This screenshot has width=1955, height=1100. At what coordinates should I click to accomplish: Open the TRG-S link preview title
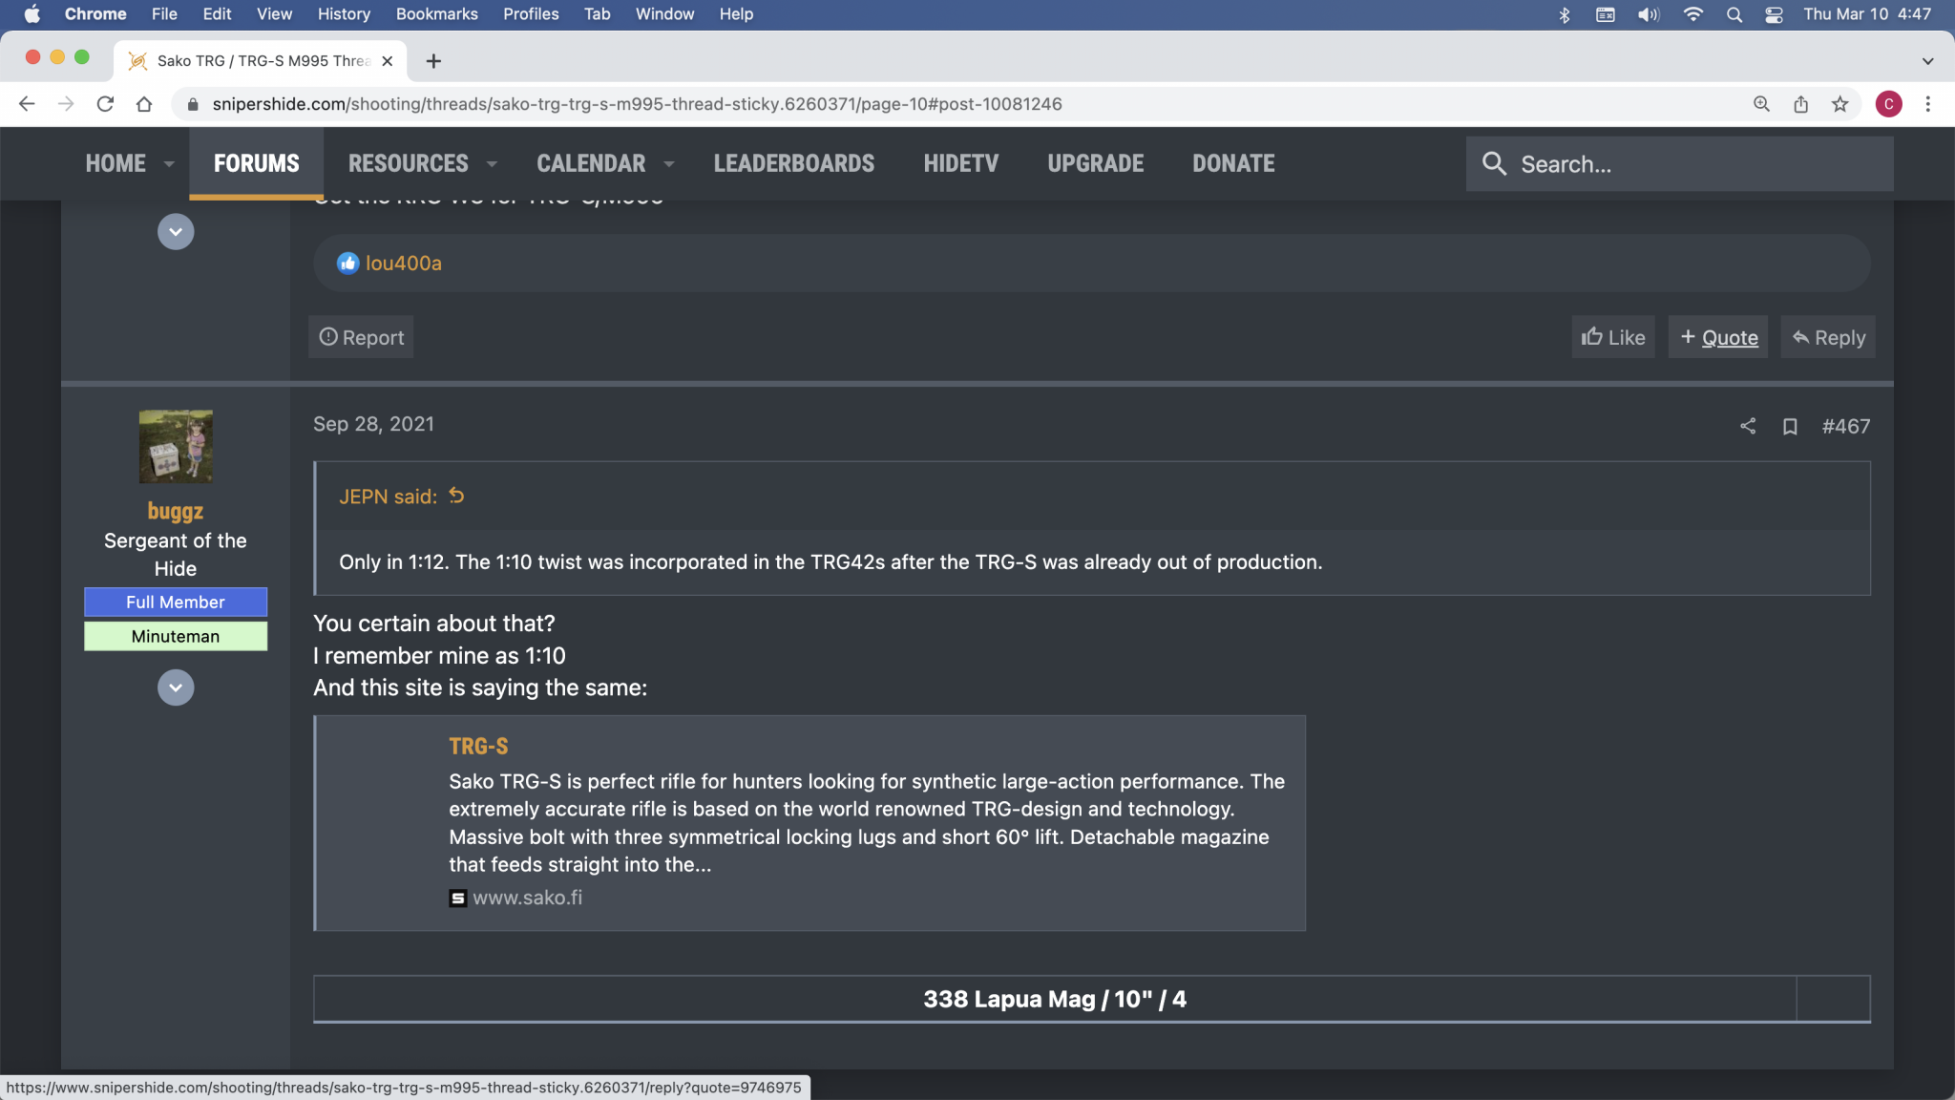(478, 746)
